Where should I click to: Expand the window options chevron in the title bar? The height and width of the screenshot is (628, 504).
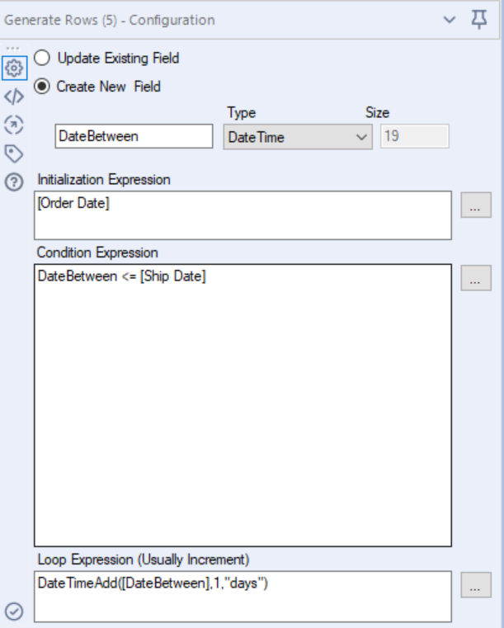[x=449, y=20]
